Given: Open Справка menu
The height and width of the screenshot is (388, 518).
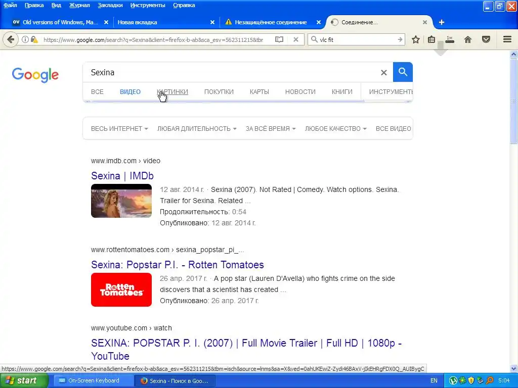Looking at the screenshot, I should [x=184, y=5].
